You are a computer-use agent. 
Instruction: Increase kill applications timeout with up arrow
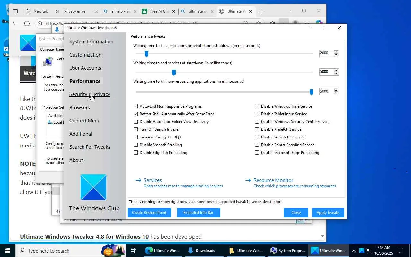click(x=336, y=52)
